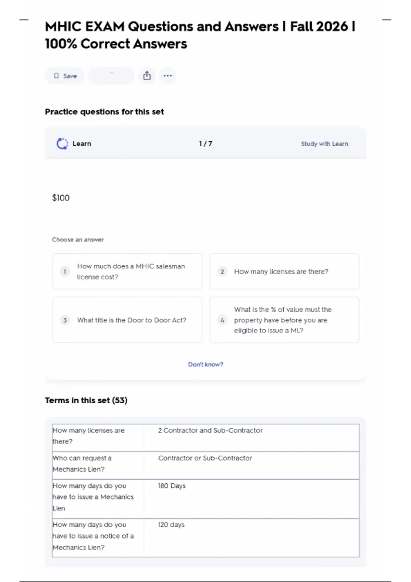Choose 'How much does a MHIC salesman license cost?'
The width and height of the screenshot is (411, 582).
click(x=127, y=271)
